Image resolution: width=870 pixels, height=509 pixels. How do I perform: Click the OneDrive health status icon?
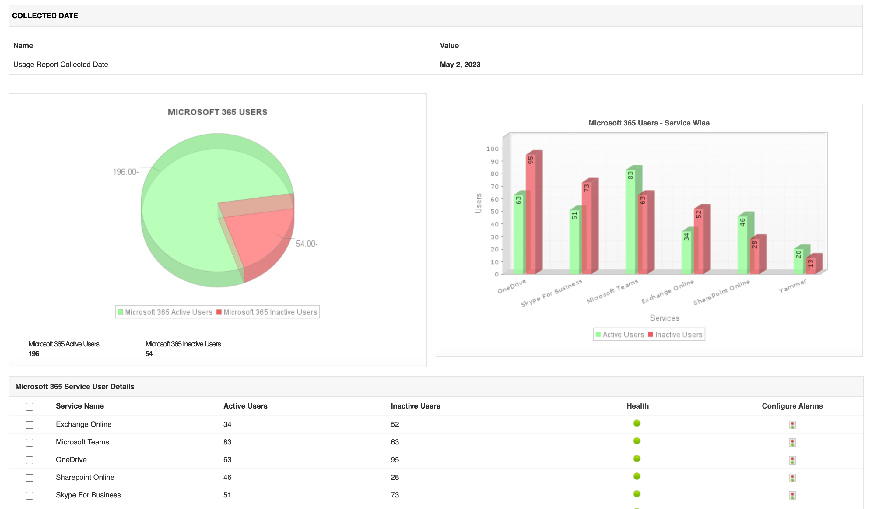pos(637,458)
